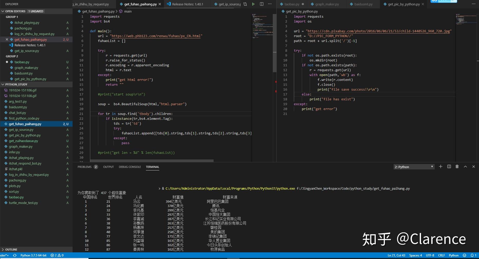Collapse the OPEN EDITORS section
This screenshot has width=479, height=259.
click(x=15, y=11)
